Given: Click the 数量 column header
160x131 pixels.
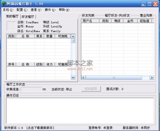Looking at the screenshot, I should click(50, 36).
